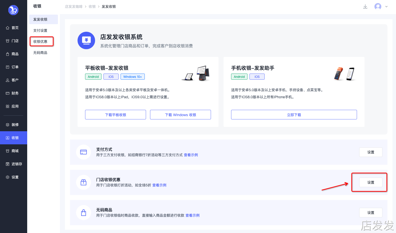Open 门店 in the main sidebar
The width and height of the screenshot is (396, 233).
pos(14,41)
